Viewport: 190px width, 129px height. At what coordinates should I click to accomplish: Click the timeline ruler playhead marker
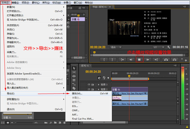point(129,76)
